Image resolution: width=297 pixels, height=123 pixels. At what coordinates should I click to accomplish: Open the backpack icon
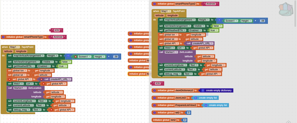click(286, 9)
